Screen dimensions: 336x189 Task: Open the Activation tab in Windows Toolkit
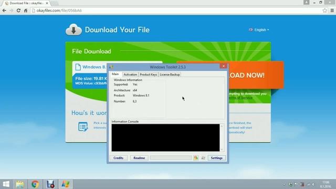130,75
